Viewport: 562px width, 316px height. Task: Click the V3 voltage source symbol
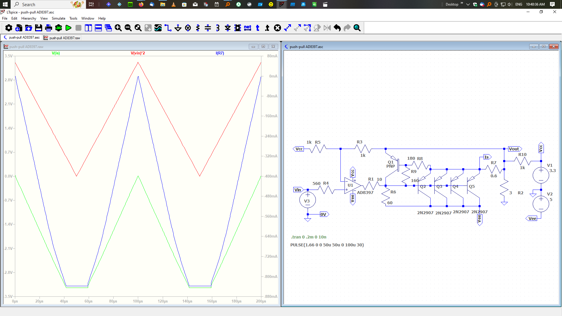tap(307, 200)
